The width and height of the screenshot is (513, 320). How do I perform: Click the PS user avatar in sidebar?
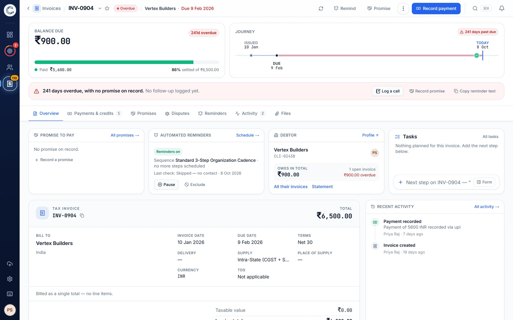tap(10, 310)
